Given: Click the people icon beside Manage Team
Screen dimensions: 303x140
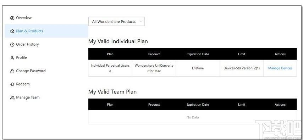Looking at the screenshot, I should (x=12, y=97).
